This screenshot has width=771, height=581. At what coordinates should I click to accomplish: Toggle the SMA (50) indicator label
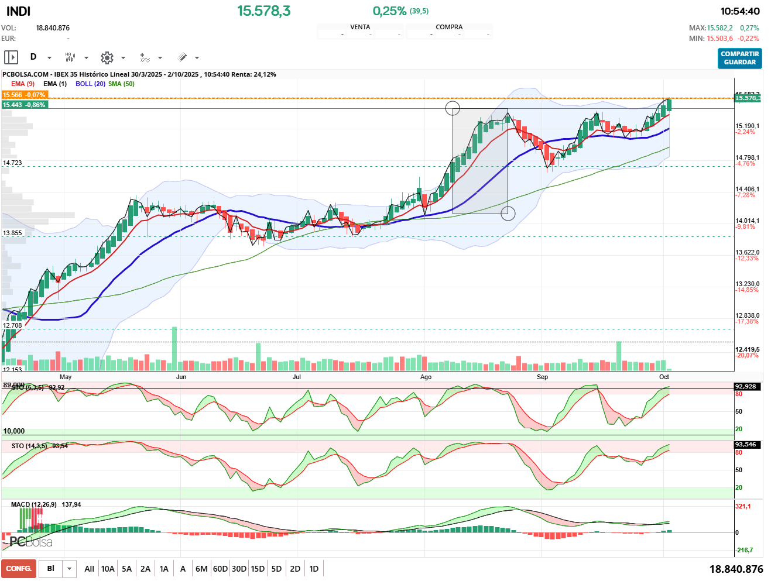(x=121, y=84)
